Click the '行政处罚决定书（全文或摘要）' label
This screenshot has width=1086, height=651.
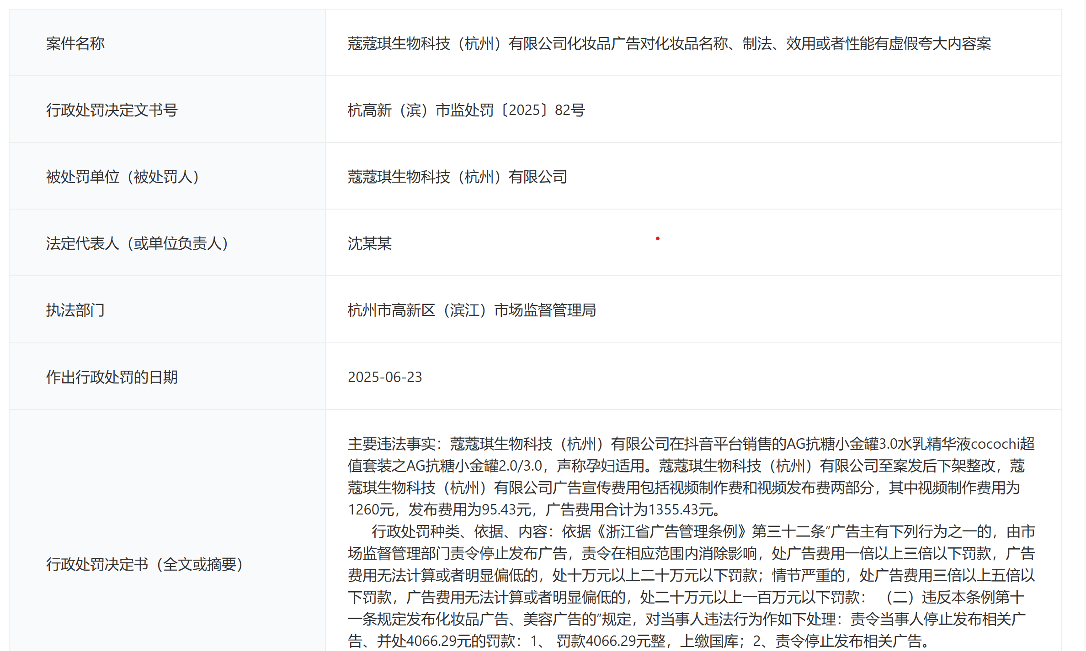(x=144, y=564)
